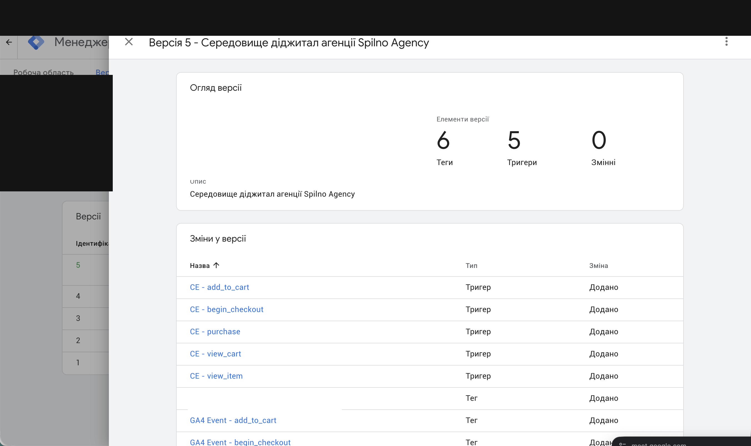
Task: Select version 3 in versions list
Action: [78, 319]
